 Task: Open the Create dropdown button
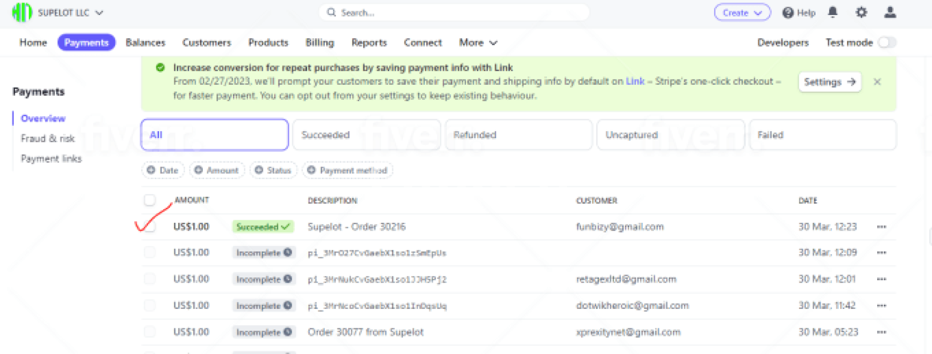click(742, 13)
